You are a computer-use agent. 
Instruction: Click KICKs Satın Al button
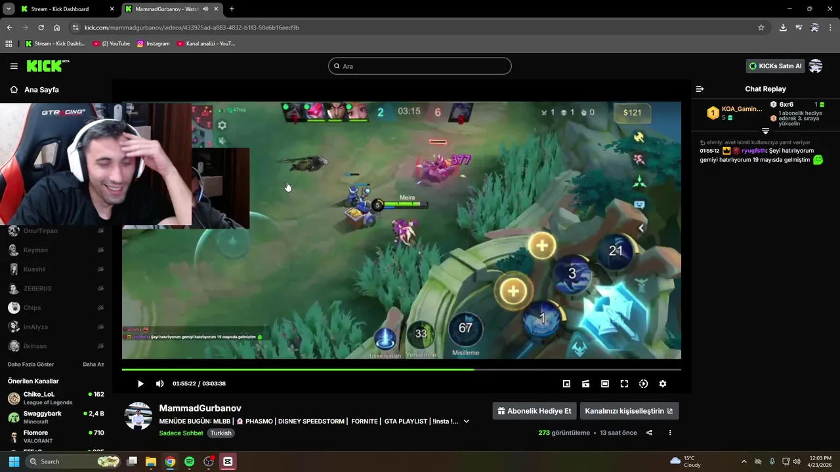[775, 66]
